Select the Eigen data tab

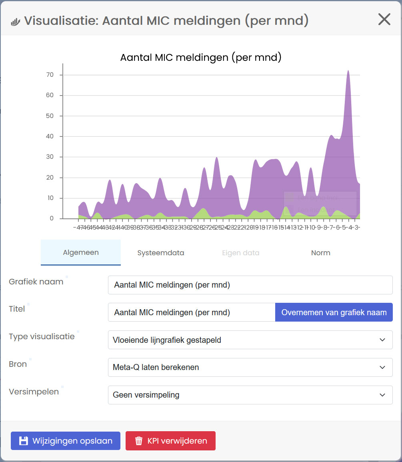[241, 253]
